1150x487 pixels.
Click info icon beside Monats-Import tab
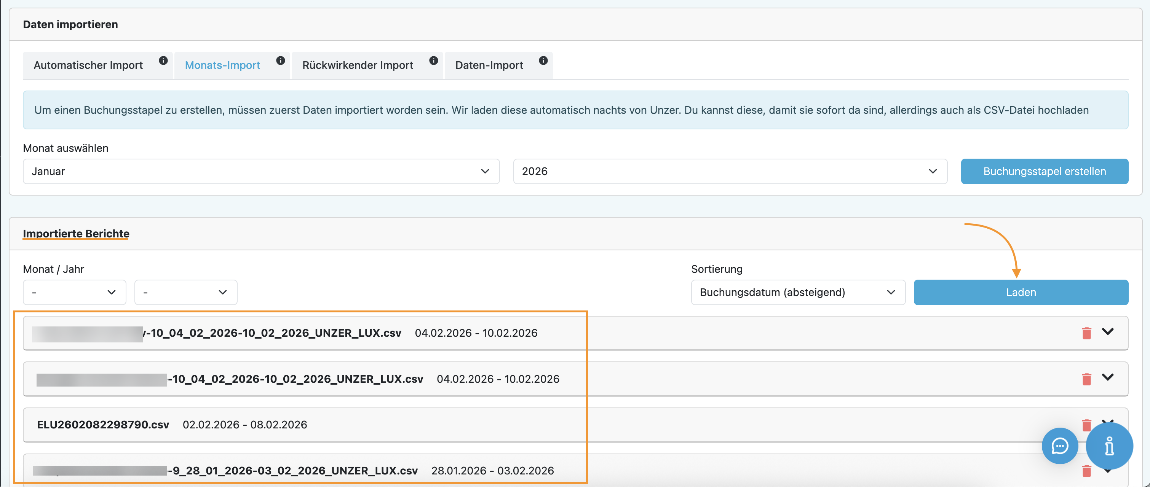(280, 60)
